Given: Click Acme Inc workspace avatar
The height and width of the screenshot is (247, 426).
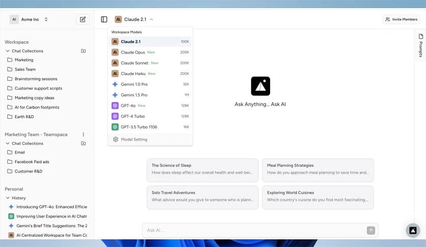Looking at the screenshot, I should coord(14,19).
